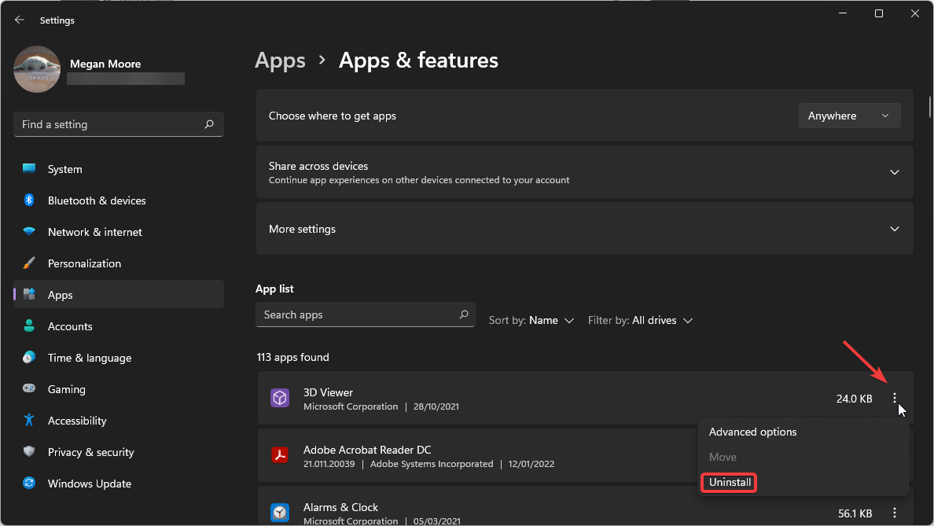Select Uninstall from the context menu
This screenshot has width=934, height=526.
[x=728, y=482]
